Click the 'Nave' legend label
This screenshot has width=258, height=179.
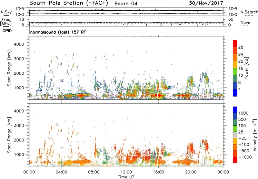pos(245,22)
